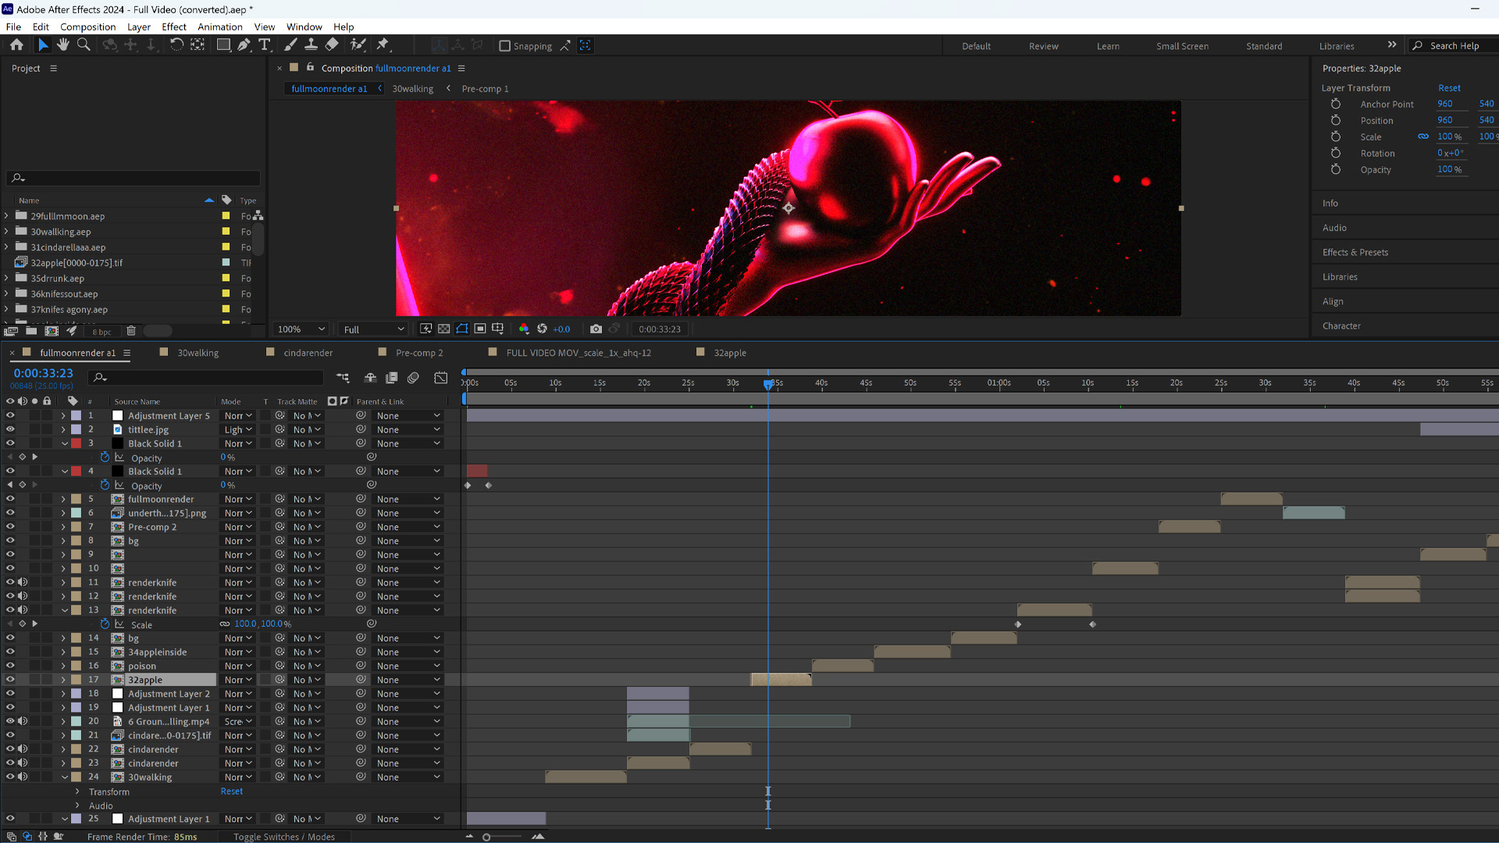Select the Puppet Pin tool
1499x843 pixels.
(383, 45)
